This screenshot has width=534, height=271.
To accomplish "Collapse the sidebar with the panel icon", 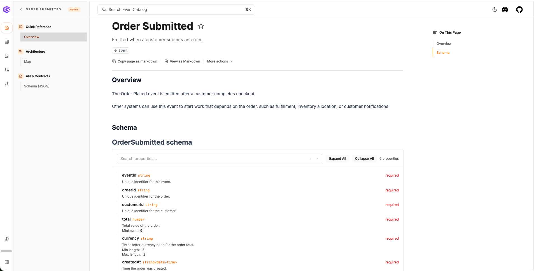I will click(7, 262).
